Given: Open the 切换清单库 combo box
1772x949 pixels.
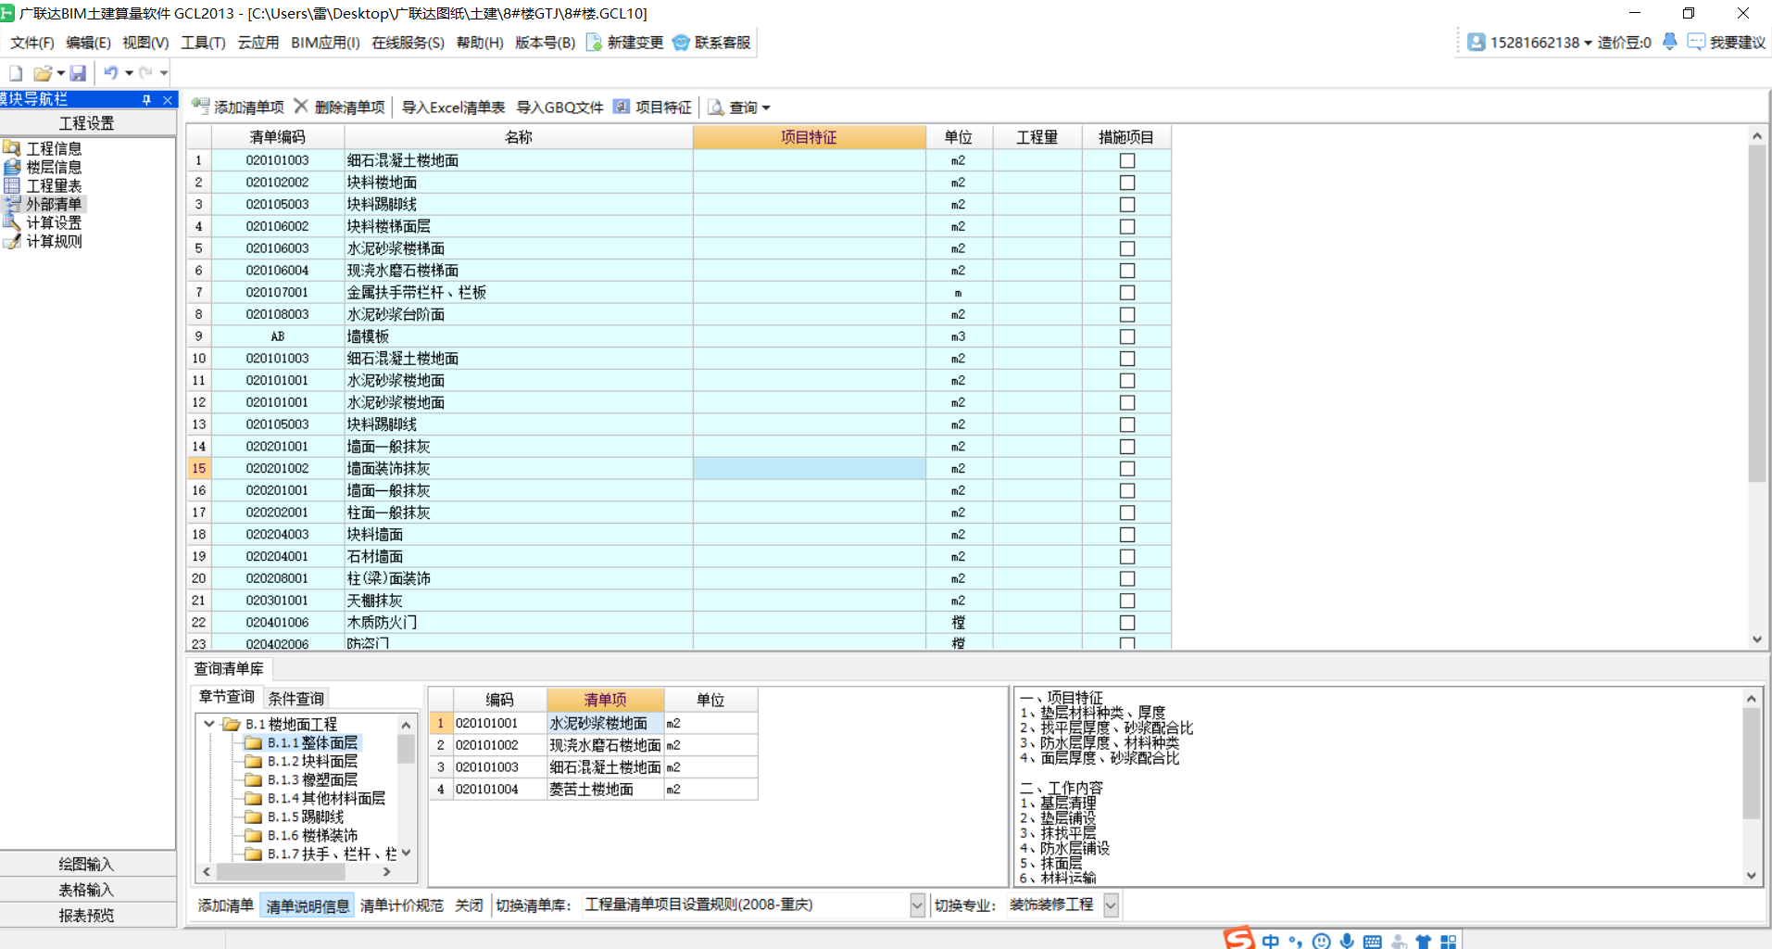Looking at the screenshot, I should 917,905.
